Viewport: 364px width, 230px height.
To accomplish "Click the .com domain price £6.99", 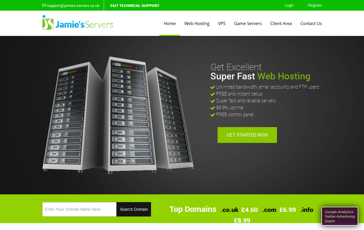I will tap(288, 210).
